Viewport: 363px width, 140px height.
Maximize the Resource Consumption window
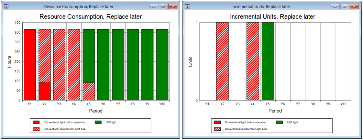tap(163, 7)
